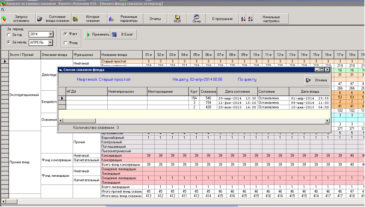Click Итого весь фонд скважин row label
This screenshot has width=365, height=207.
[x=121, y=196]
